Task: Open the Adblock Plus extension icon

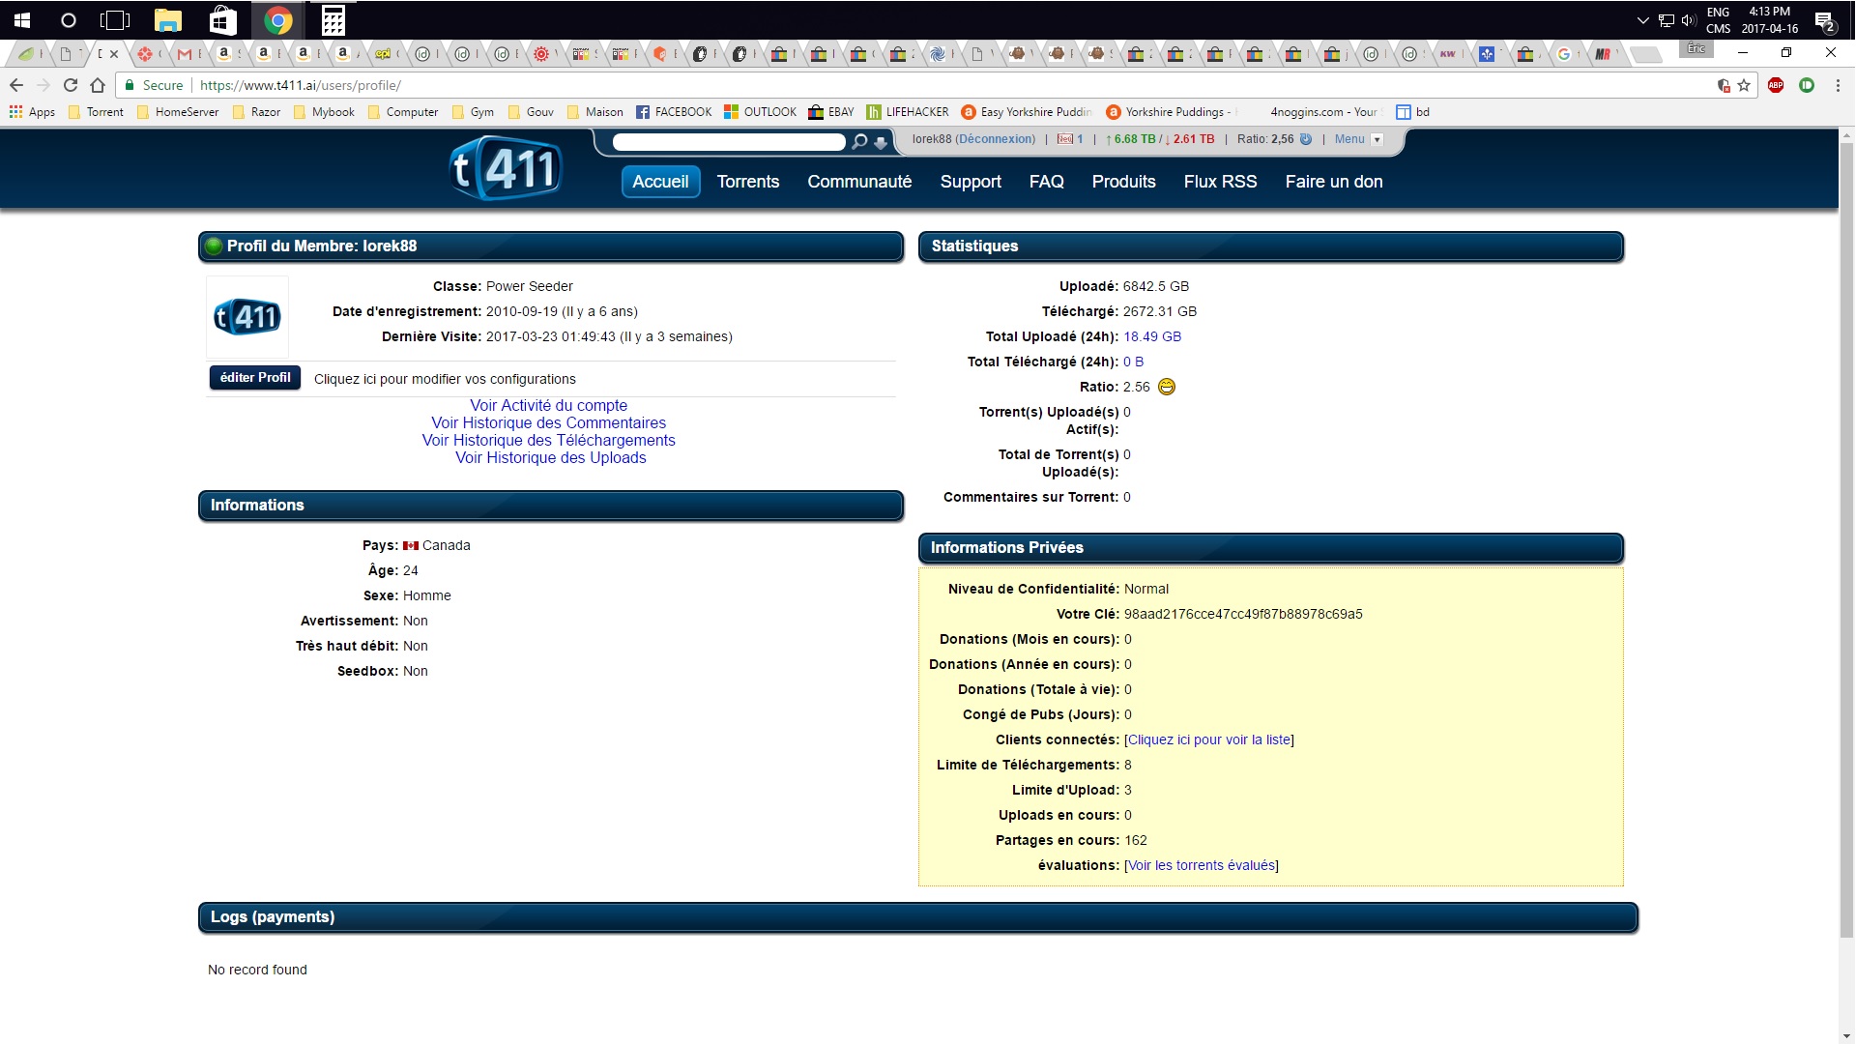Action: [1776, 85]
